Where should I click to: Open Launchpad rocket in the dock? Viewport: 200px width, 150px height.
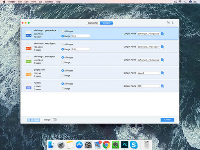pyautogui.click(x=61, y=145)
